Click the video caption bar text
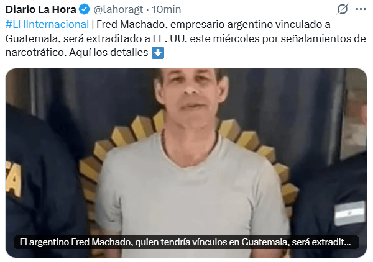The width and height of the screenshot is (373, 262). click(x=185, y=242)
